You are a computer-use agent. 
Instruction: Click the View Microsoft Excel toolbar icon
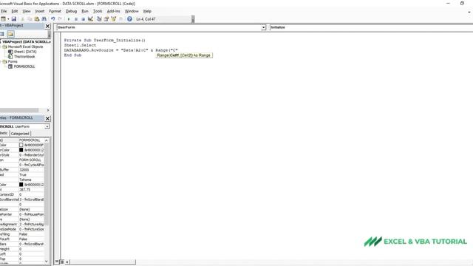coord(3,19)
